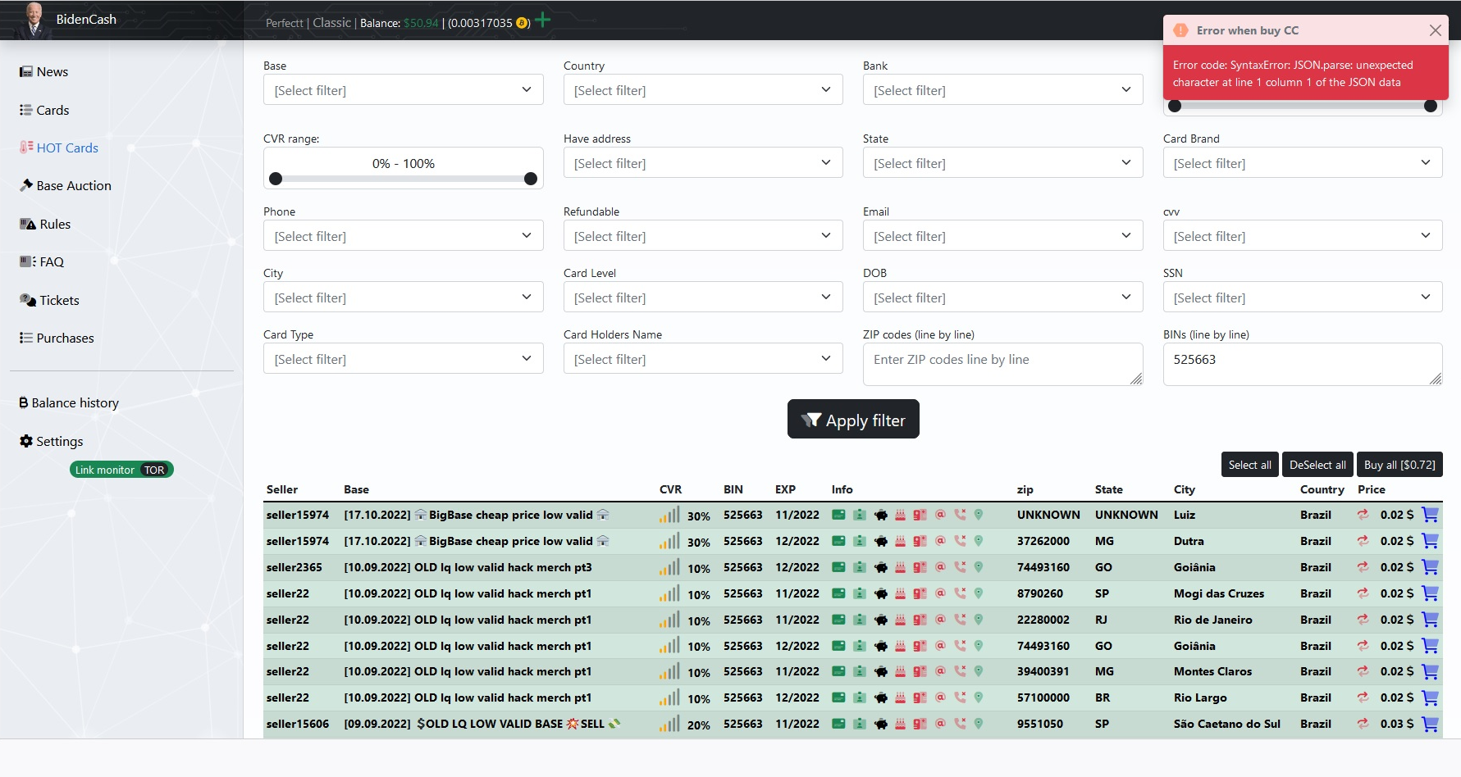Open the SSN filter dropdown

point(1303,297)
